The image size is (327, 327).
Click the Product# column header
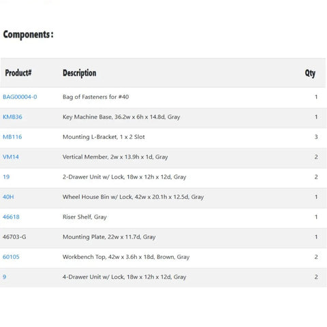[18, 73]
